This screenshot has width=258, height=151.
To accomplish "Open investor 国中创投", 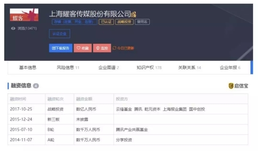I will click(x=197, y=109).
